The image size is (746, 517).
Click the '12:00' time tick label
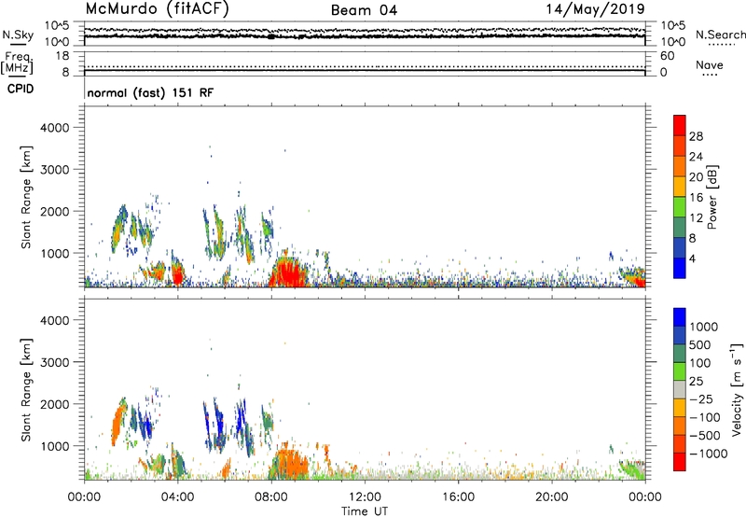click(x=365, y=497)
